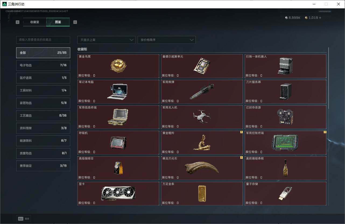Open the 按价格降序 sort dropdown
345x224 pixels.
(167, 40)
